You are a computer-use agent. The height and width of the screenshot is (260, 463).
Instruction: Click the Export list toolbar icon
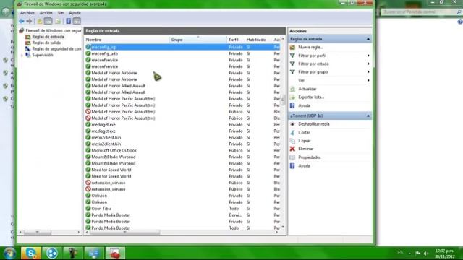pyautogui.click(x=58, y=21)
